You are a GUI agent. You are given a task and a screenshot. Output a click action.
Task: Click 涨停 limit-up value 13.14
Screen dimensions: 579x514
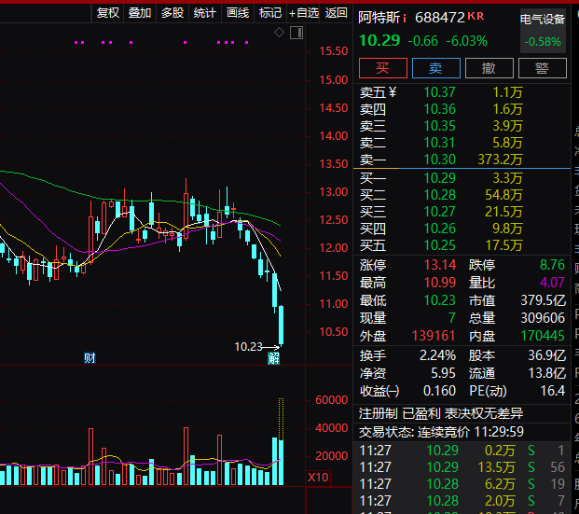(x=440, y=265)
